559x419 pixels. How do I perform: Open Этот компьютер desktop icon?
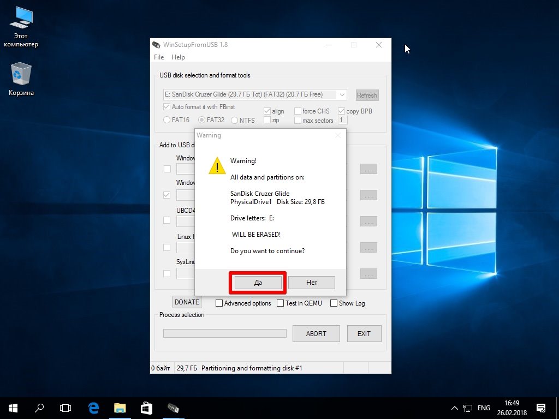click(x=21, y=27)
